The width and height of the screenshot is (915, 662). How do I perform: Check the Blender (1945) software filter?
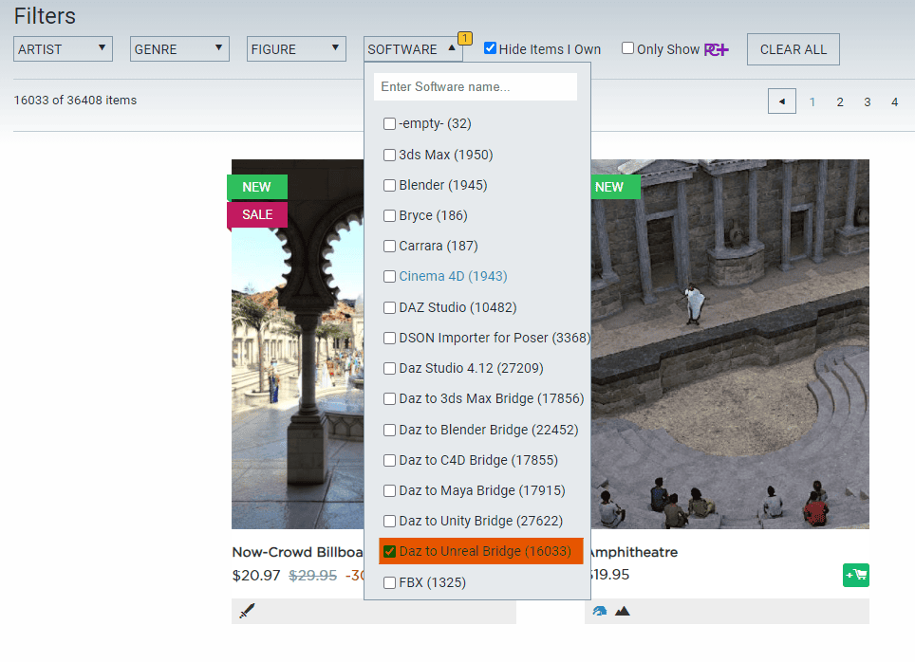[x=389, y=185]
